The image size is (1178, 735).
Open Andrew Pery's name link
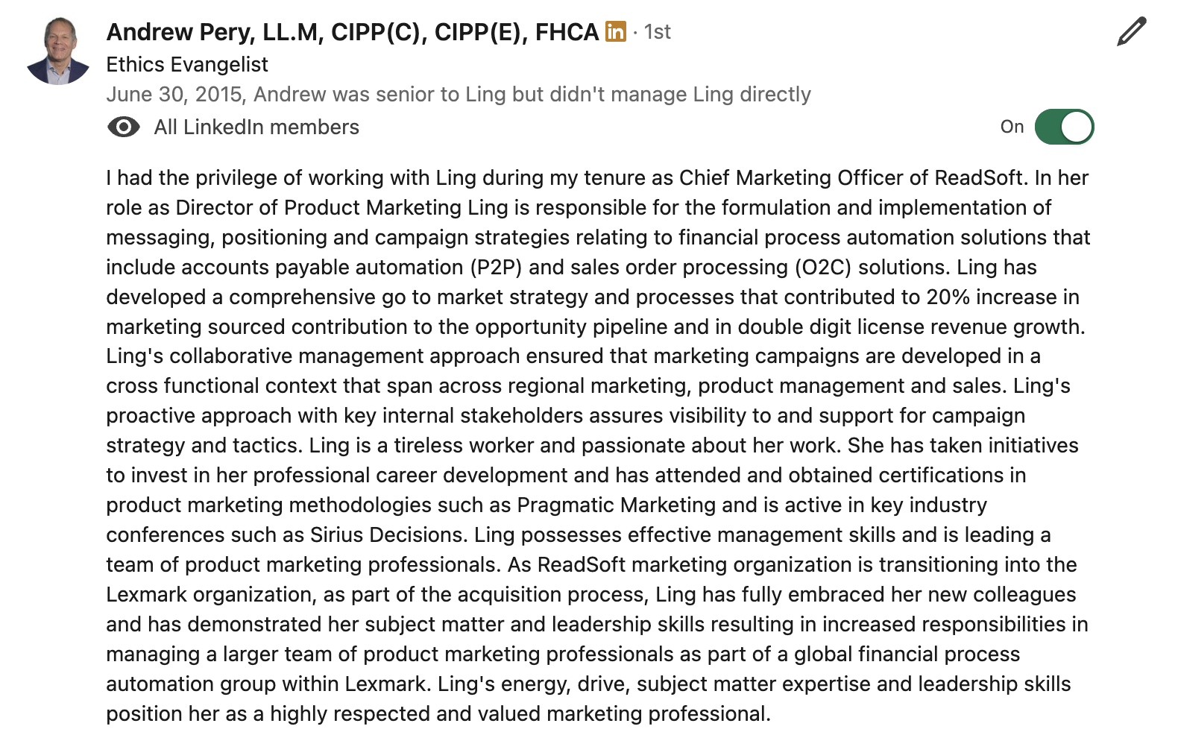click(x=352, y=32)
